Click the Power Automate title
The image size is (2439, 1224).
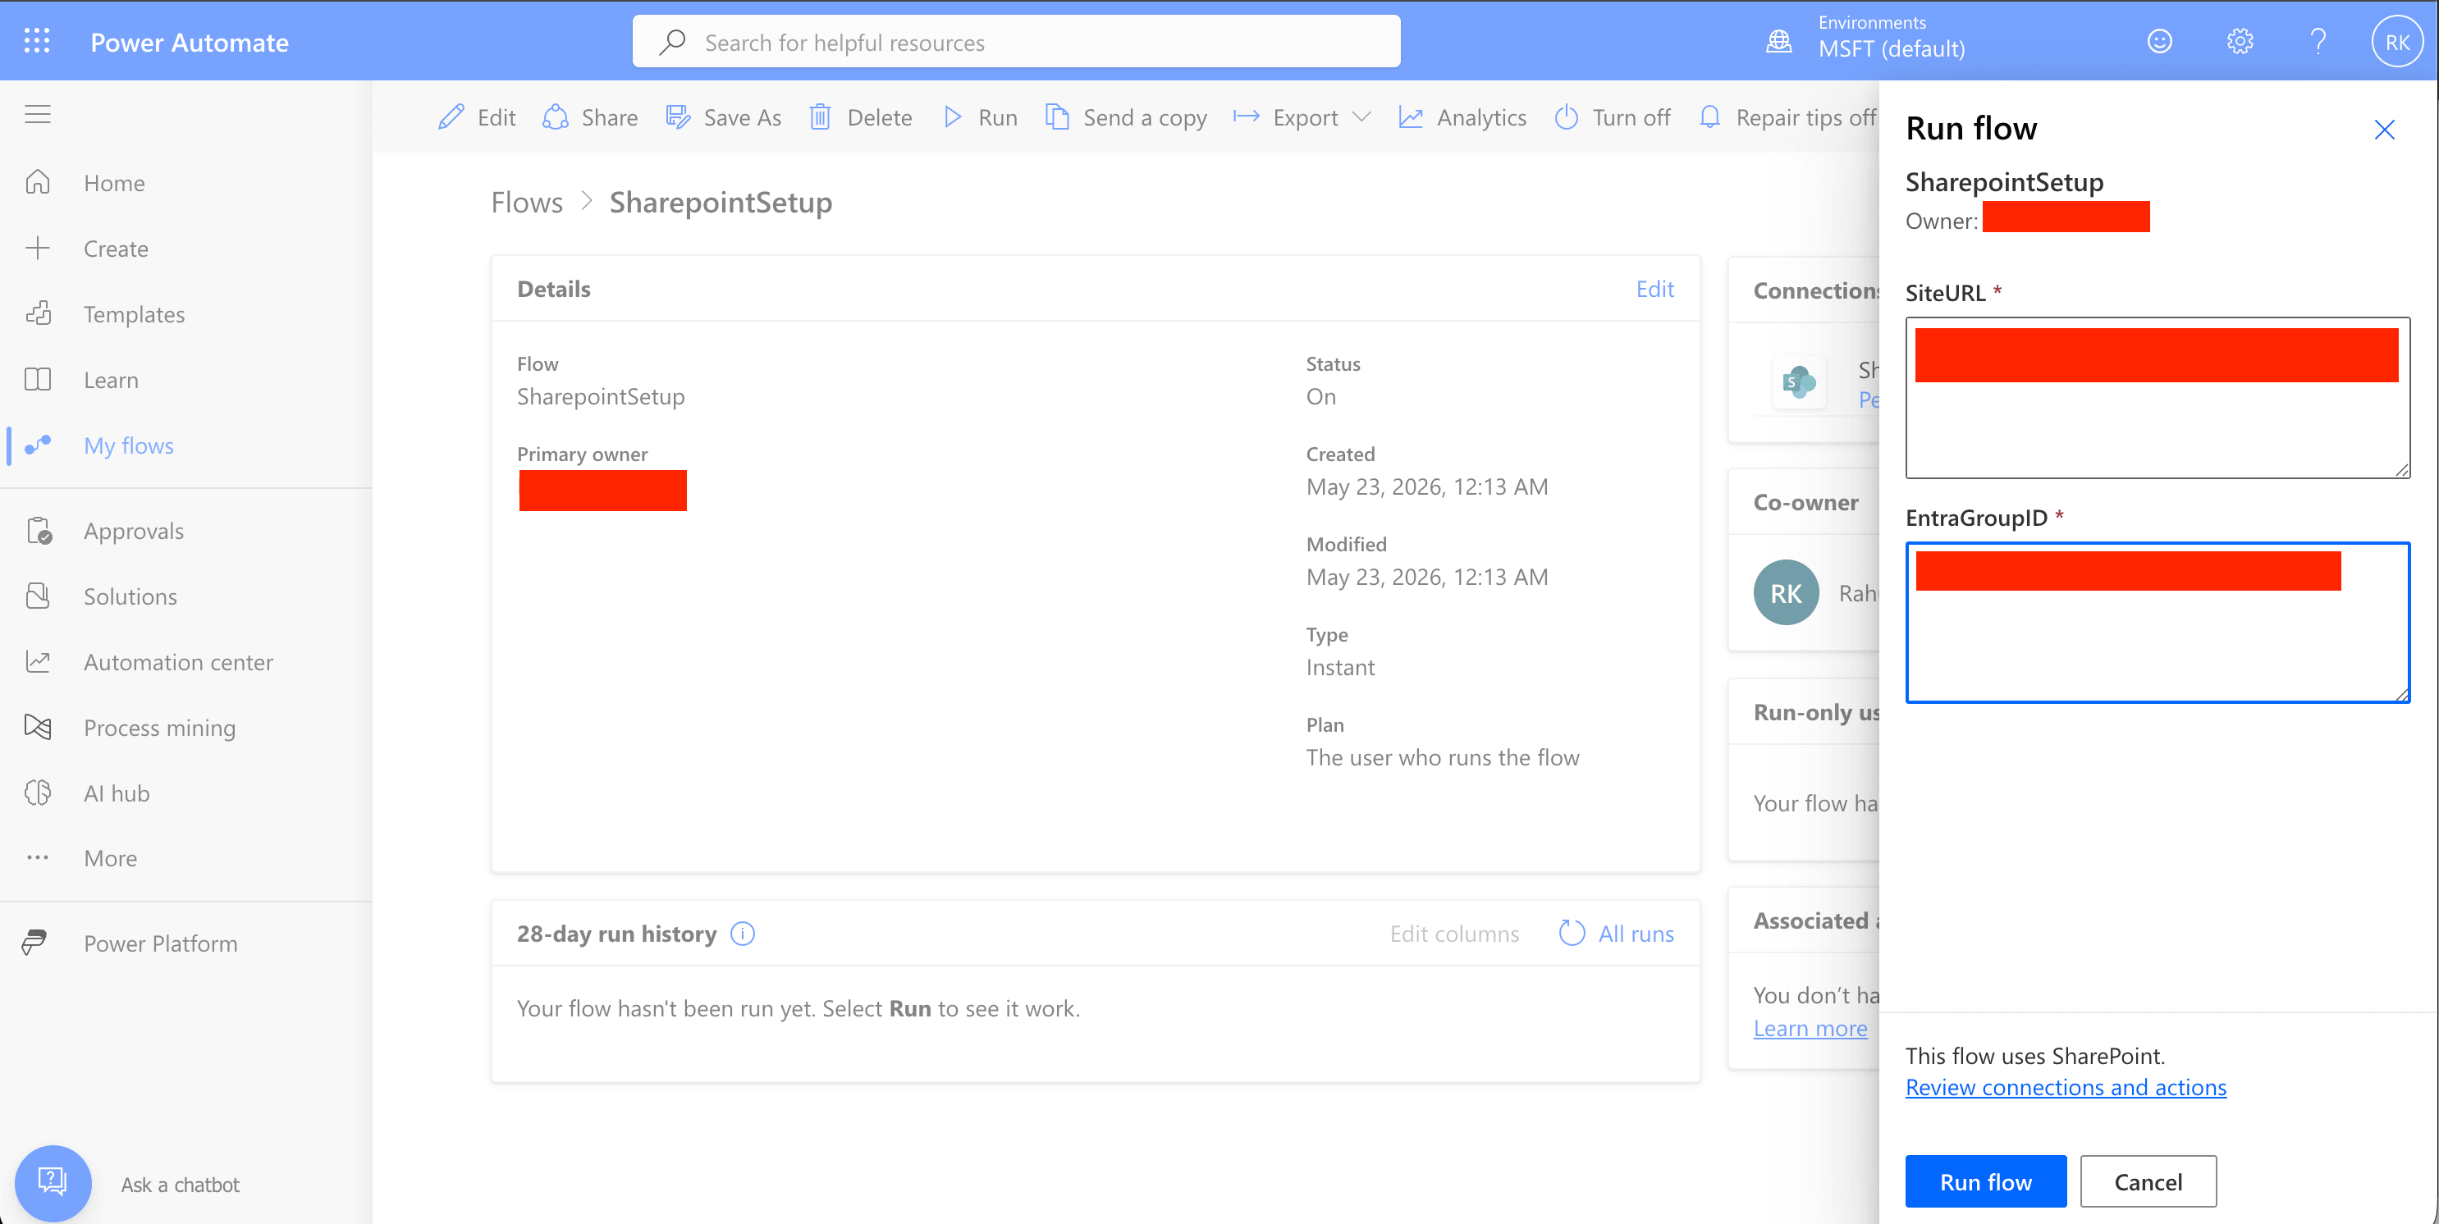pyautogui.click(x=190, y=43)
